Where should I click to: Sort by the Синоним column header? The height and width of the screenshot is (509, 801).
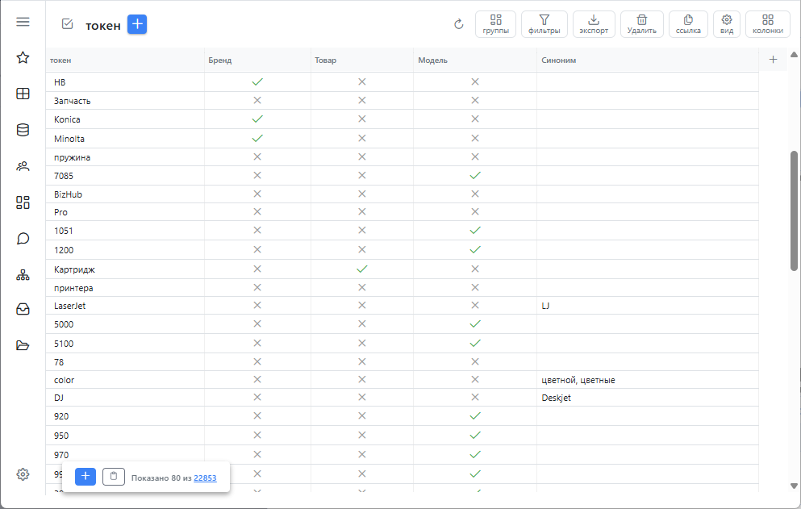pos(558,60)
